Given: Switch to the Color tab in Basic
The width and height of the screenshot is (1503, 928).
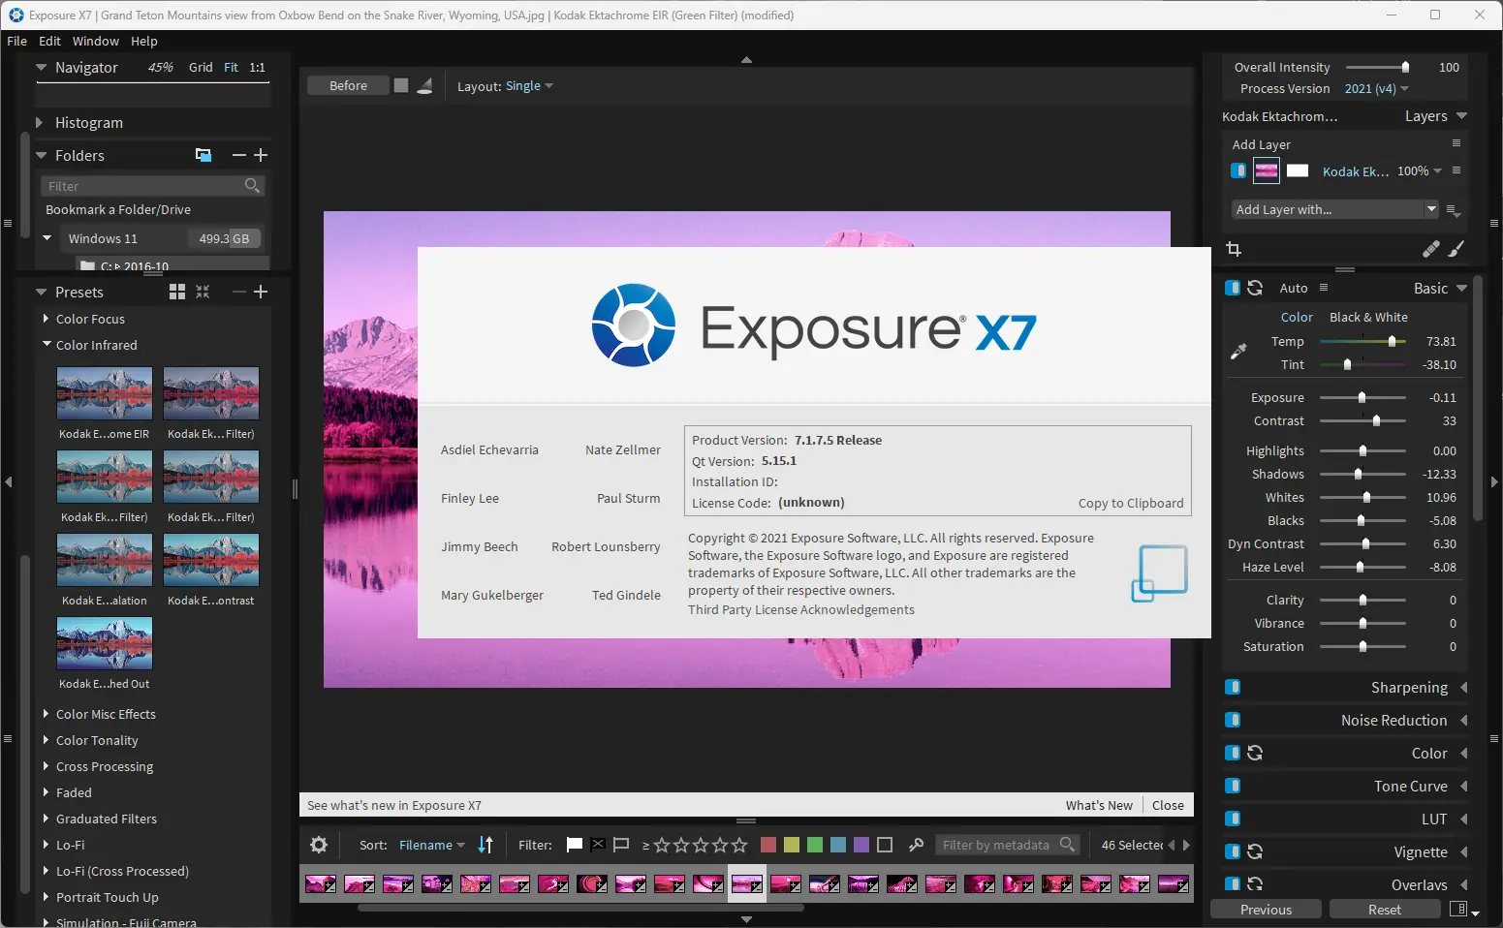Looking at the screenshot, I should point(1297,317).
